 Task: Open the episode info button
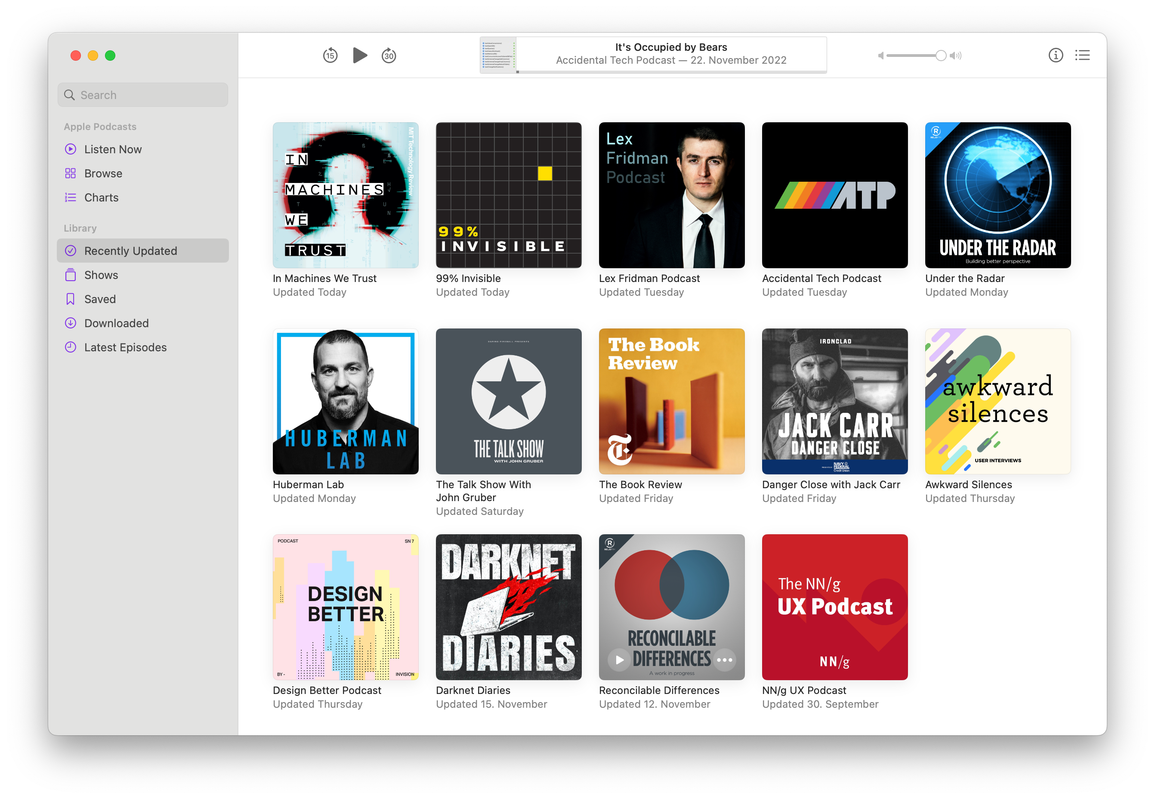click(x=1056, y=55)
